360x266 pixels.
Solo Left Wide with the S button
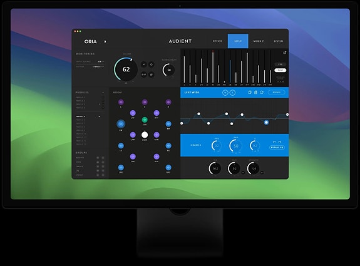(232, 93)
